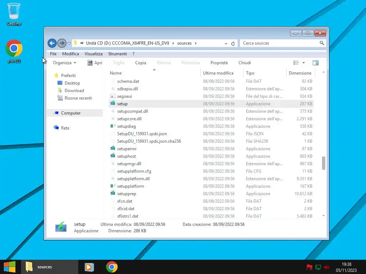This screenshot has height=274, width=366.
Task: Open the recent locations dropdown arrow
Action: pos(69,43)
